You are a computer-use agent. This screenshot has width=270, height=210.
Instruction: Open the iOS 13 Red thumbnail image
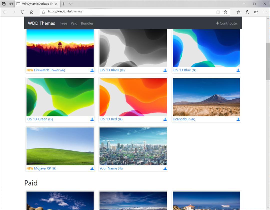click(x=133, y=97)
